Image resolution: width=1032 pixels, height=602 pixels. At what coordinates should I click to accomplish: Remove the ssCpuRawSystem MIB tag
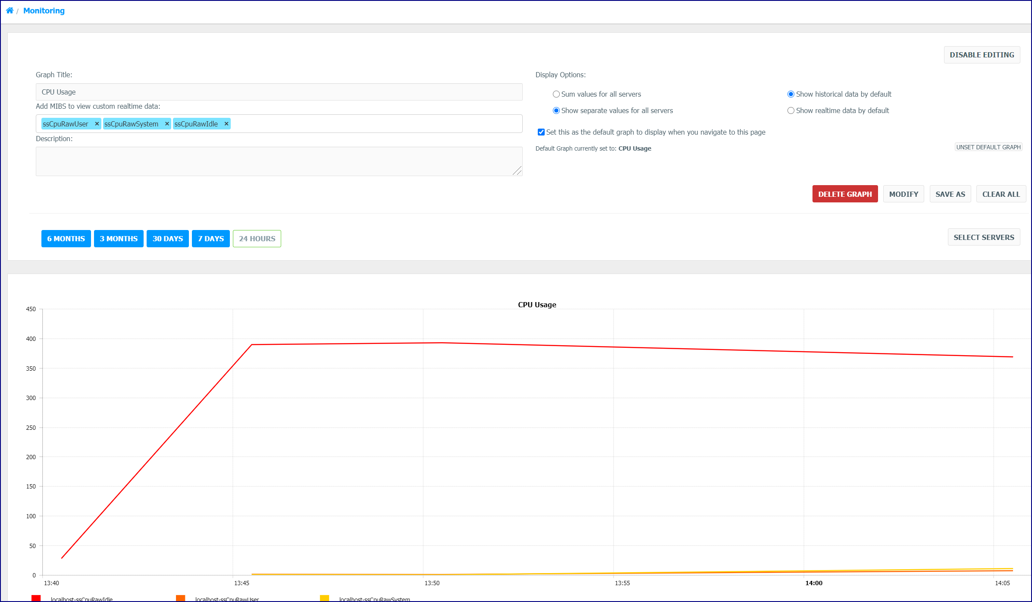tap(167, 124)
